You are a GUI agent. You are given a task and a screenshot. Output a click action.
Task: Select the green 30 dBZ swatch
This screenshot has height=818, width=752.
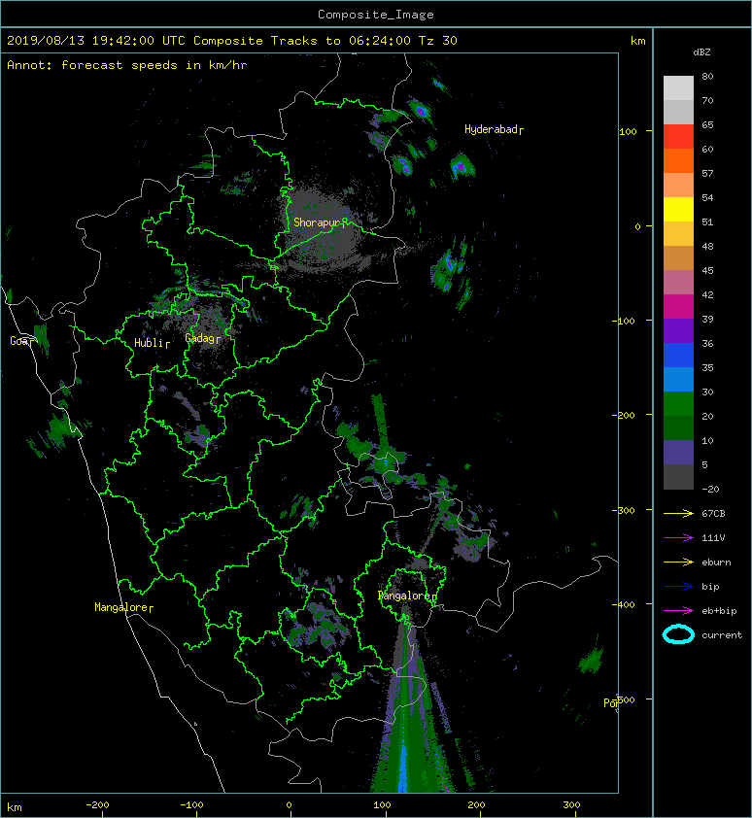coord(678,403)
